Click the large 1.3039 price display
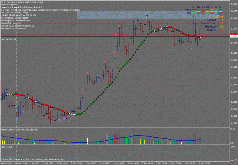 [x=216, y=16]
